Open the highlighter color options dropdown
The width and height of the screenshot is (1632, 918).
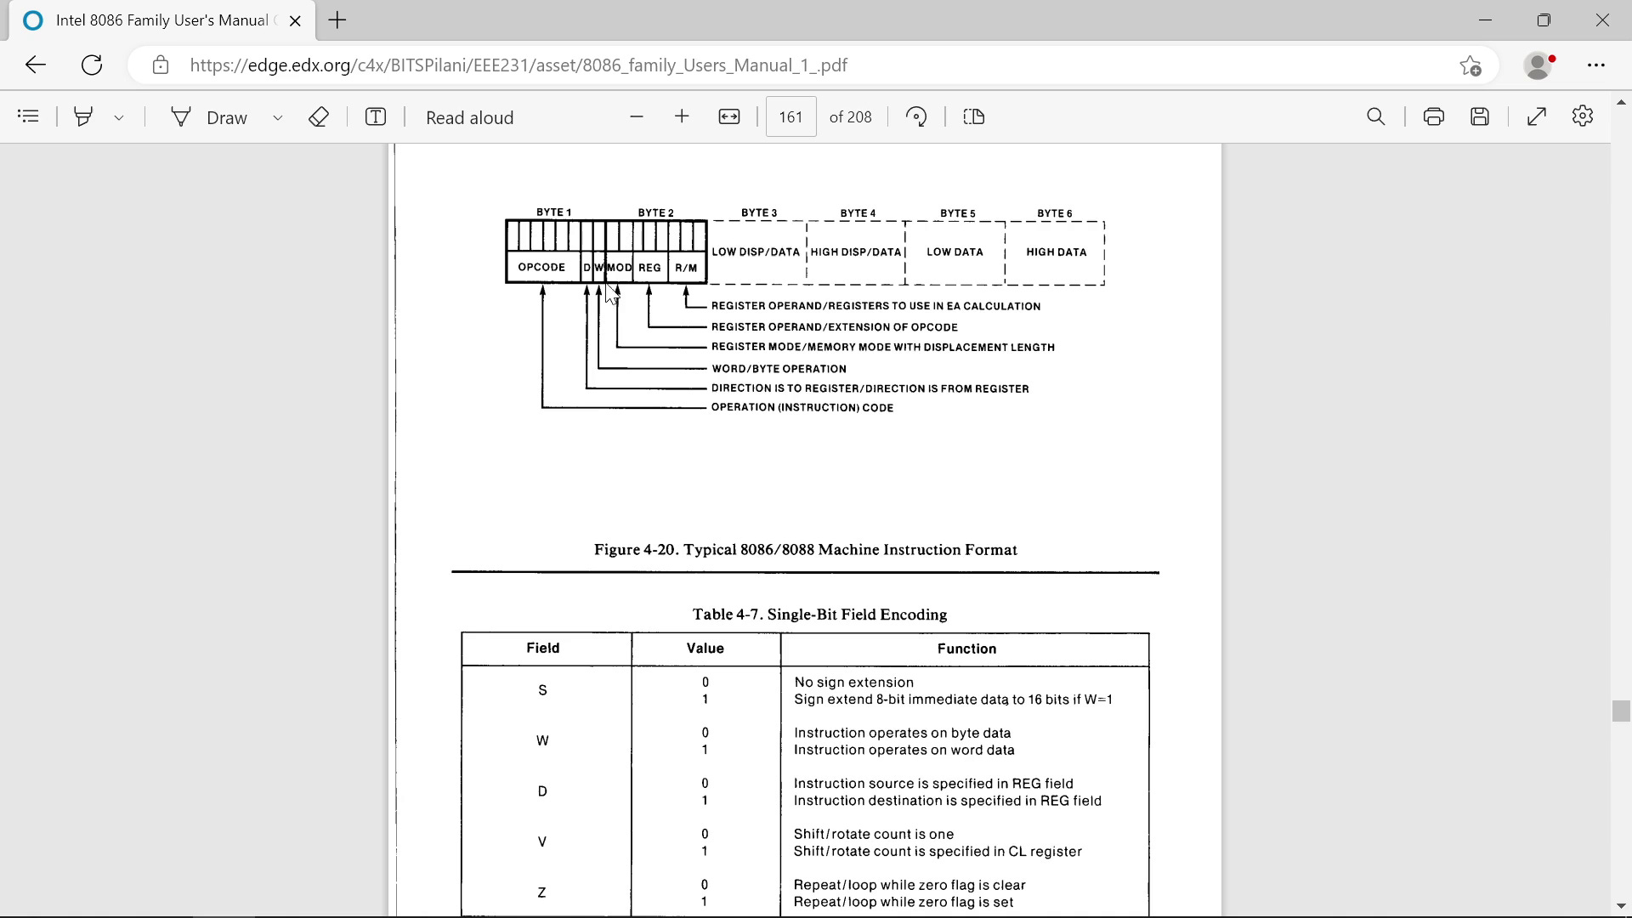click(118, 116)
